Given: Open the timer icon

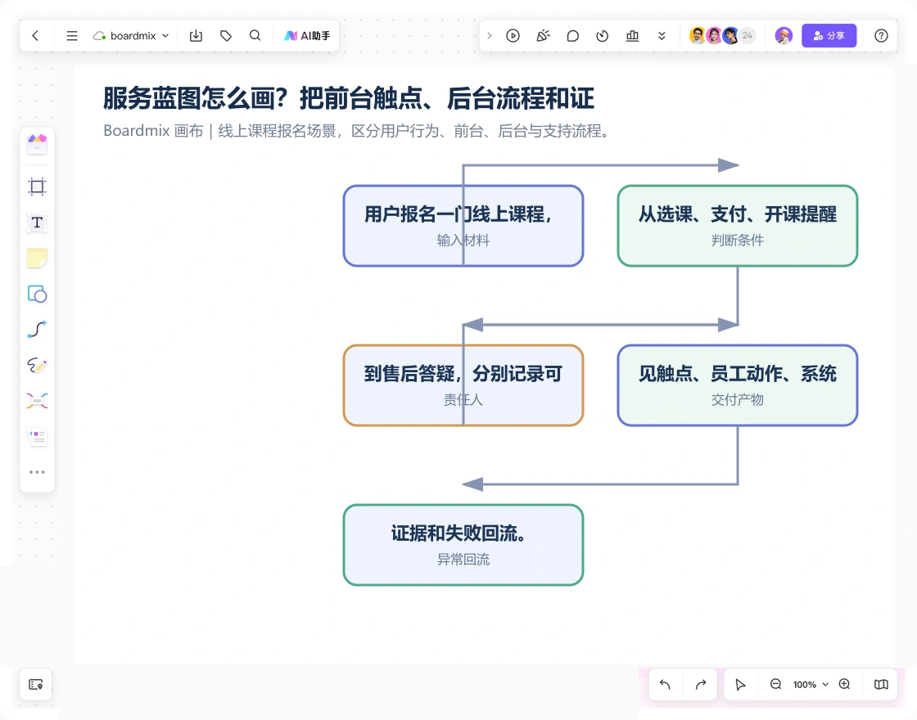Looking at the screenshot, I should [603, 36].
